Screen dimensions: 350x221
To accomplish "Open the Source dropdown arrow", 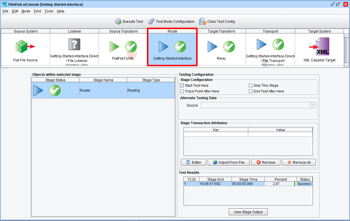I will coord(312,105).
